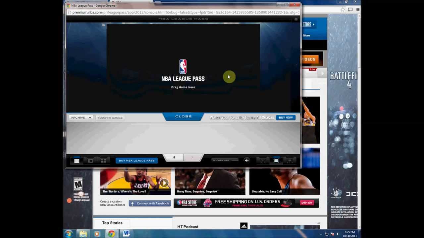
Task: Choose the small video size icon
Action: (263, 161)
